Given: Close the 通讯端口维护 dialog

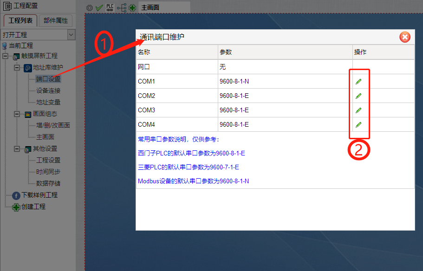Looking at the screenshot, I should pyautogui.click(x=405, y=37).
